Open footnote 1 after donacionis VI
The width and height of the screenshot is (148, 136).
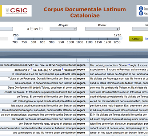(x=32, y=69)
